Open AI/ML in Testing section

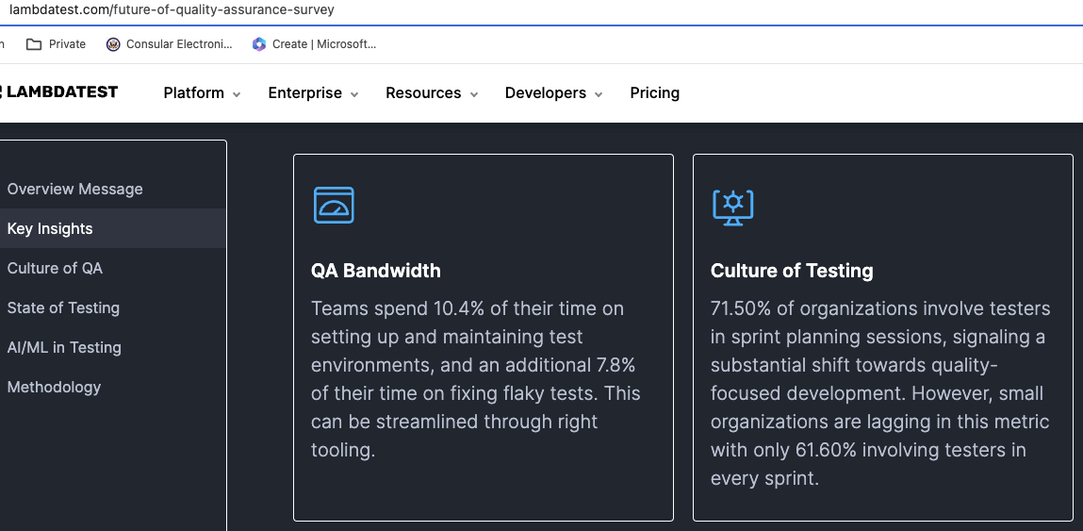(x=64, y=347)
